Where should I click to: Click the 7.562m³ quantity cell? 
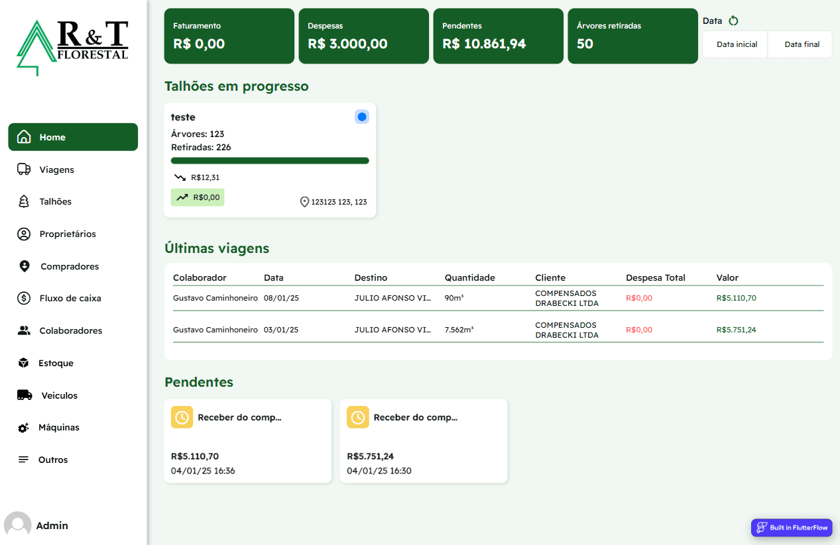[x=459, y=330]
